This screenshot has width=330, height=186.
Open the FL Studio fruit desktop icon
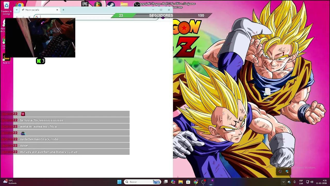click(98, 4)
